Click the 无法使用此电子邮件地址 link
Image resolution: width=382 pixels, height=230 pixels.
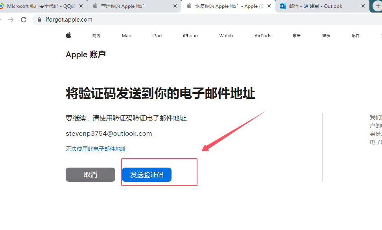pos(96,149)
